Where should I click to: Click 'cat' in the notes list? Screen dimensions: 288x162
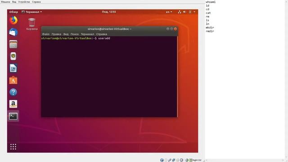[208, 13]
